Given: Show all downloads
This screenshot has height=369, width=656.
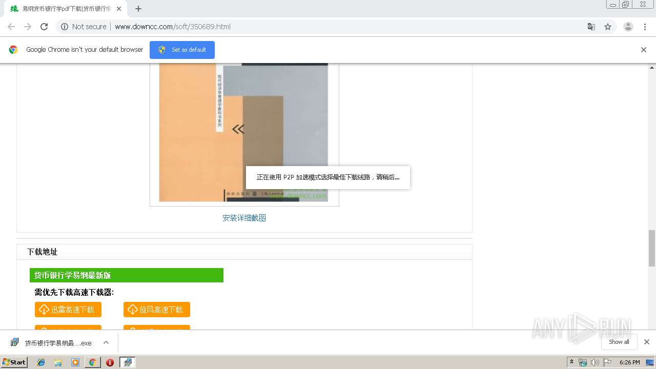Looking at the screenshot, I should pyautogui.click(x=619, y=342).
